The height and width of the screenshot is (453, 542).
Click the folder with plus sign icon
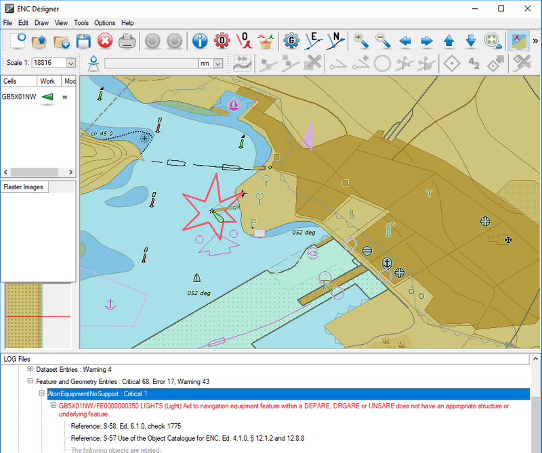[x=62, y=41]
